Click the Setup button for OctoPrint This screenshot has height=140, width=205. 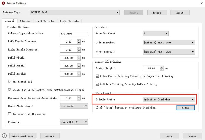pos(185,108)
